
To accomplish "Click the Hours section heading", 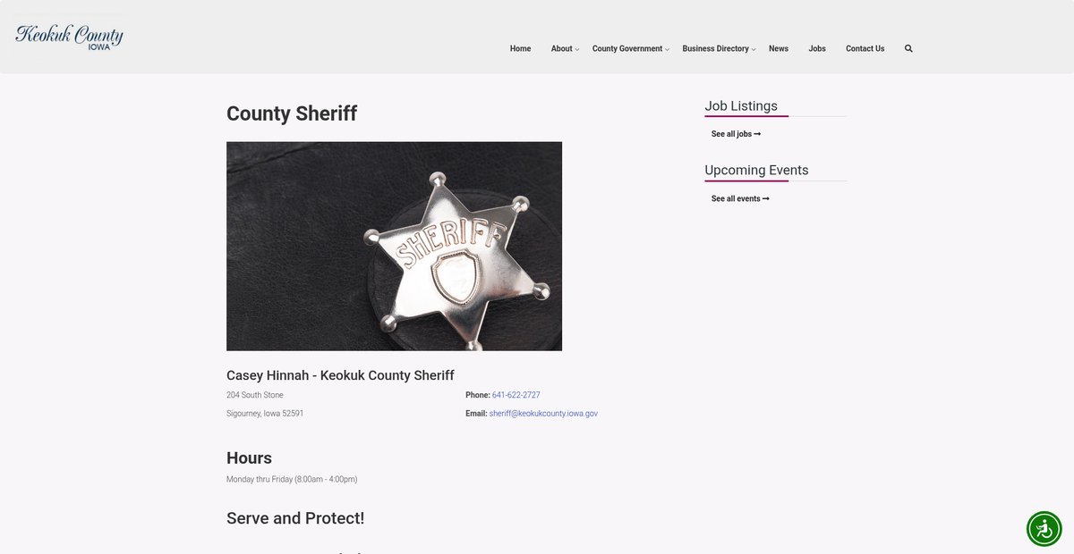I will (x=249, y=457).
